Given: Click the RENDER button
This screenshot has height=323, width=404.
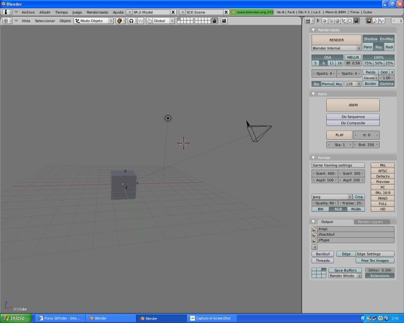Looking at the screenshot, I should (x=336, y=40).
